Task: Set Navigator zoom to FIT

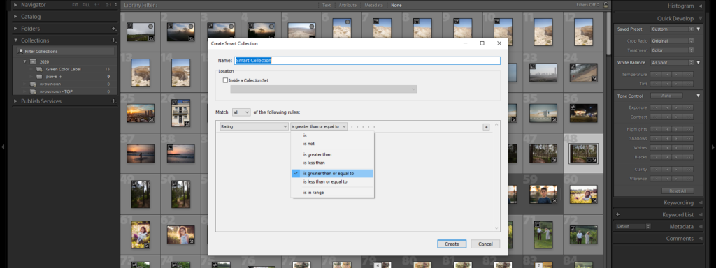Action: pyautogui.click(x=75, y=5)
